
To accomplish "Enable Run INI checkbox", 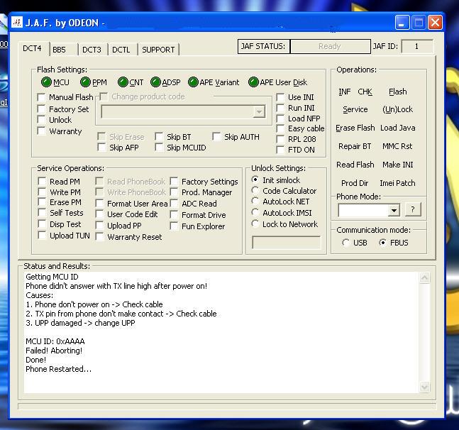I will coord(280,108).
